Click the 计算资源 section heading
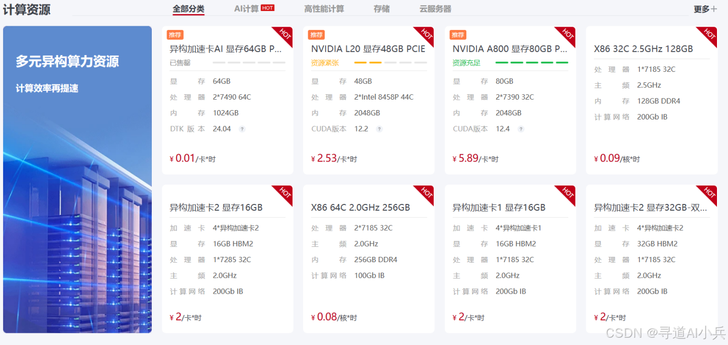The height and width of the screenshot is (345, 728). coord(26,9)
